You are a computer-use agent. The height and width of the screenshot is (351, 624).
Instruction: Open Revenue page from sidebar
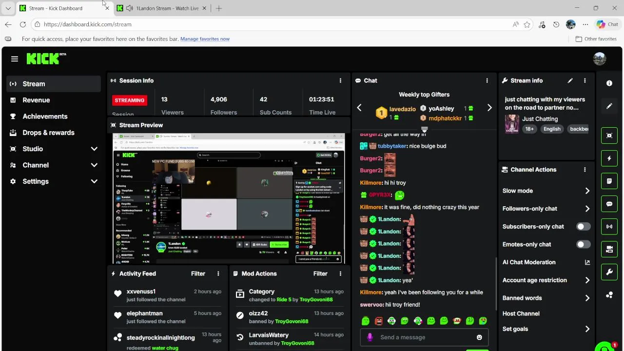(x=54, y=100)
